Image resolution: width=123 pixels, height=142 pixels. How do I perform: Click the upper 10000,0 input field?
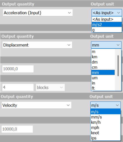click(x=18, y=69)
